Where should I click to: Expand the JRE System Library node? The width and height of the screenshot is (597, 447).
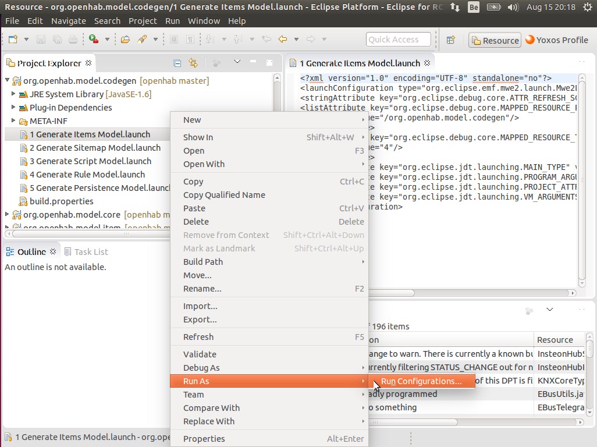[14, 94]
